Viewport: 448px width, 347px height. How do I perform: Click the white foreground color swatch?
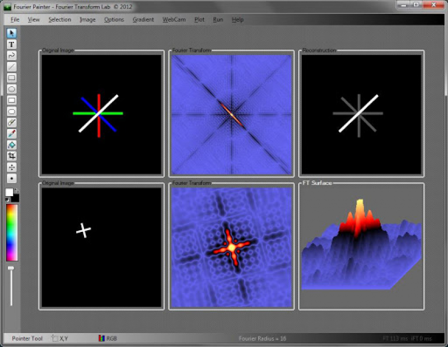tap(9, 192)
